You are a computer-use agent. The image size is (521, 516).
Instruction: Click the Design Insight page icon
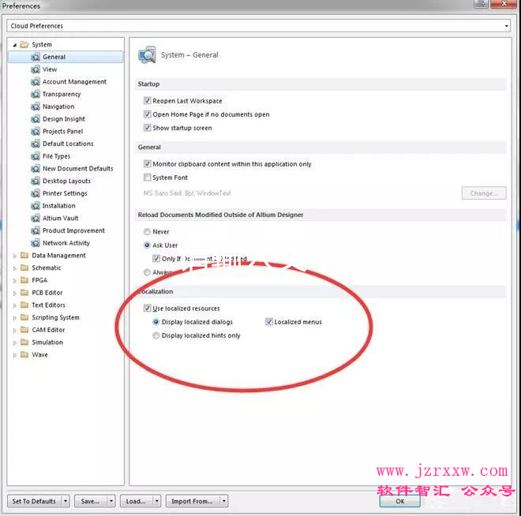(36, 119)
